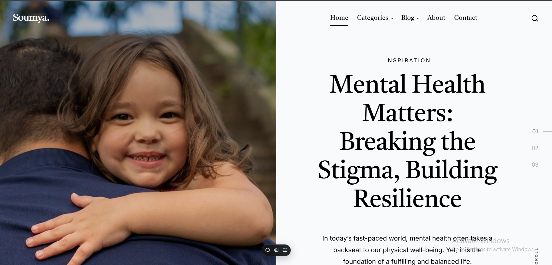This screenshot has width=552, height=265.
Task: Open the About page link
Action: (436, 18)
